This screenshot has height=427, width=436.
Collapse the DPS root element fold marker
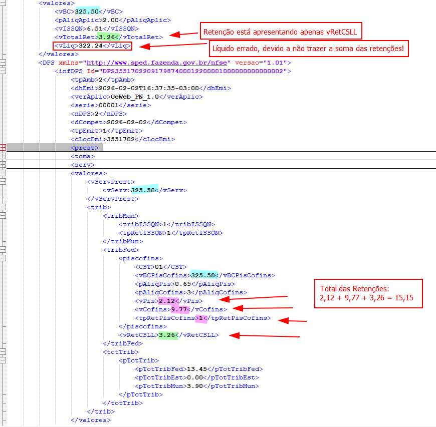3,63
